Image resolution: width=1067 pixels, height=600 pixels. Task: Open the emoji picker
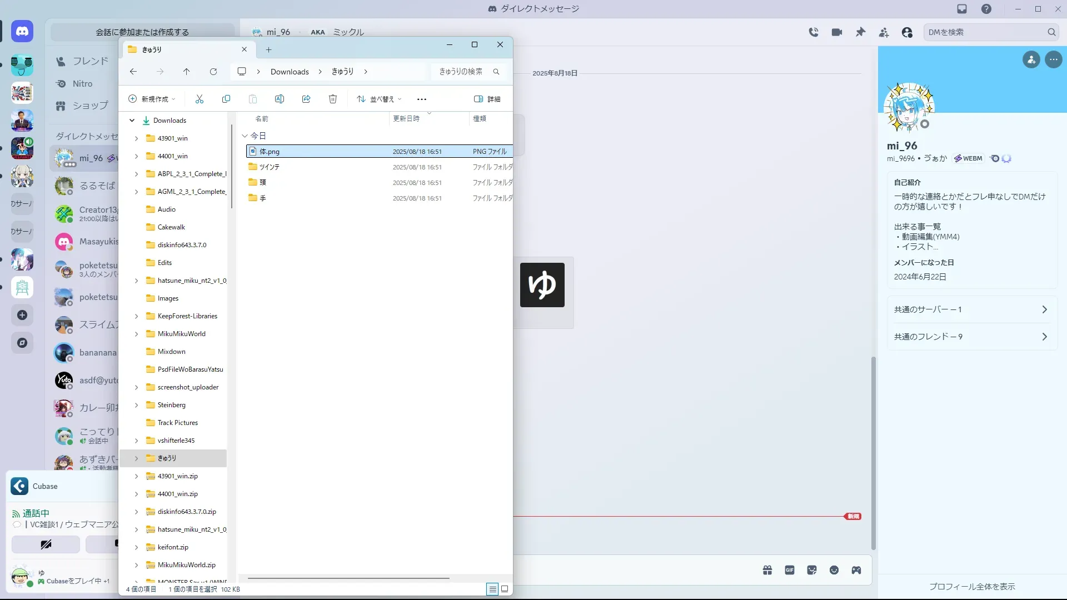(x=834, y=570)
